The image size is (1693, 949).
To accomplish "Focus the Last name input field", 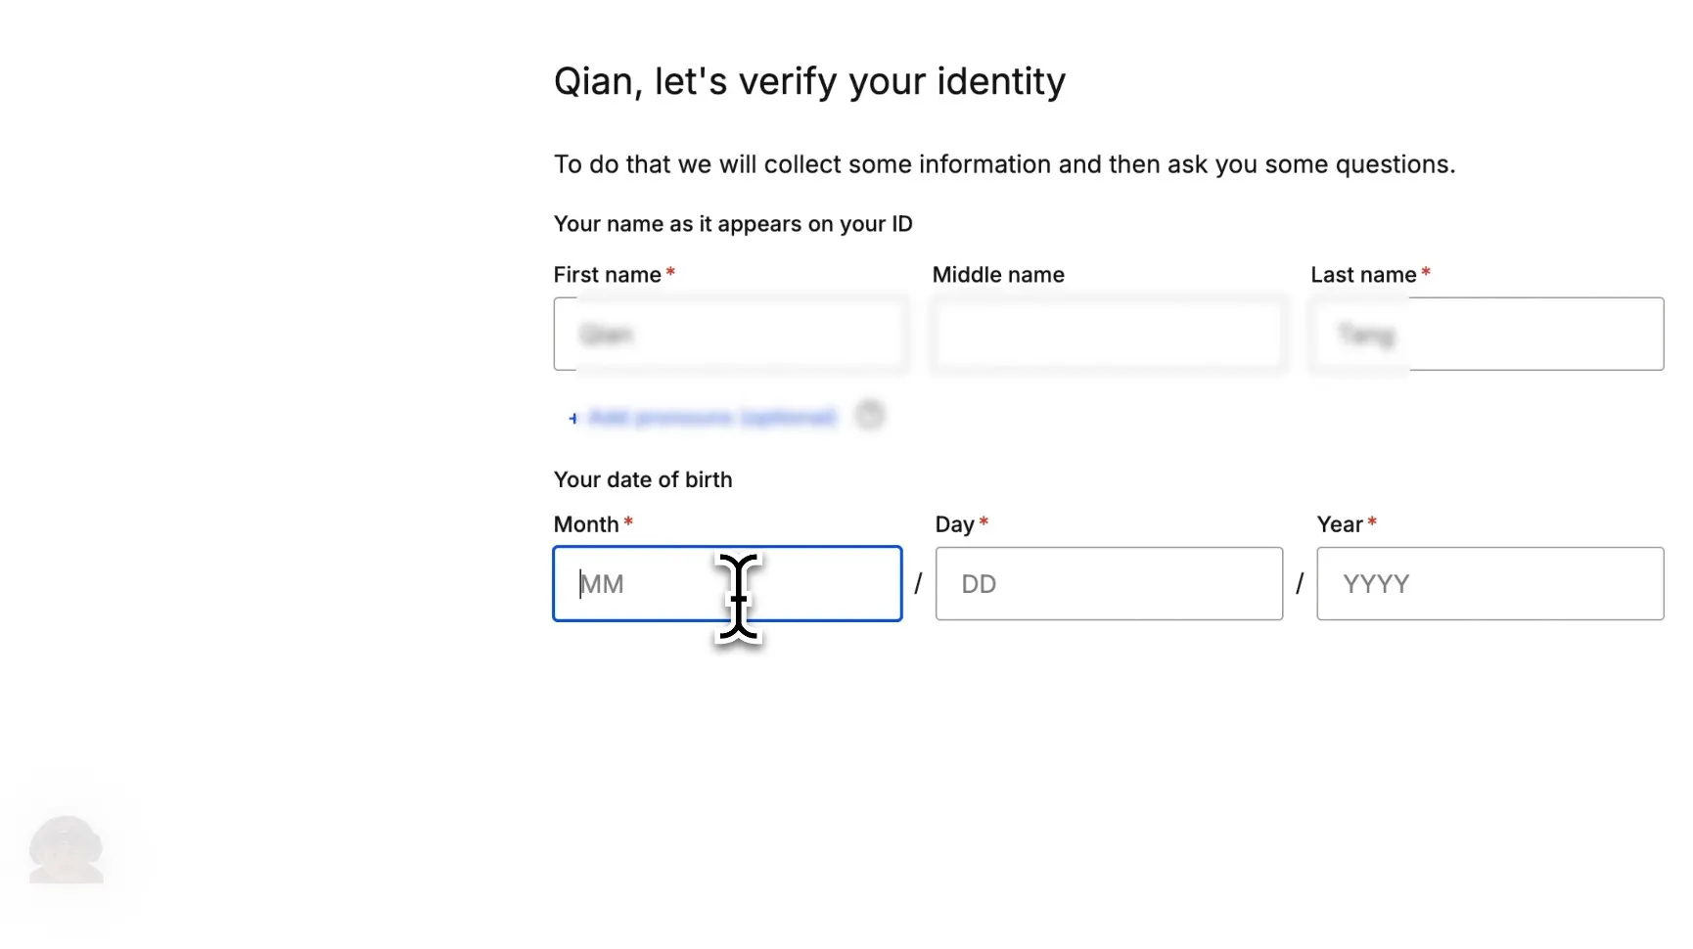I will (1487, 334).
